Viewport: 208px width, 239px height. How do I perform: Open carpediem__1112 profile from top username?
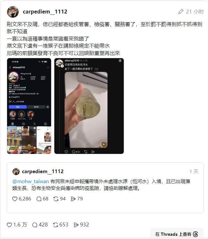[x=45, y=12]
